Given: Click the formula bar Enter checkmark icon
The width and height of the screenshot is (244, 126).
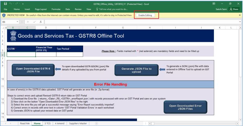Looking at the screenshot, I should coord(34,22).
